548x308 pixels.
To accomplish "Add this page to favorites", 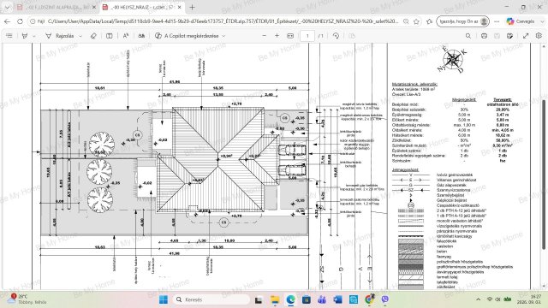I will point(416,21).
